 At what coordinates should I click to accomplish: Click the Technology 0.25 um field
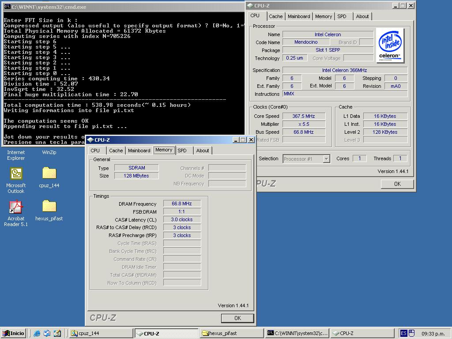(294, 58)
